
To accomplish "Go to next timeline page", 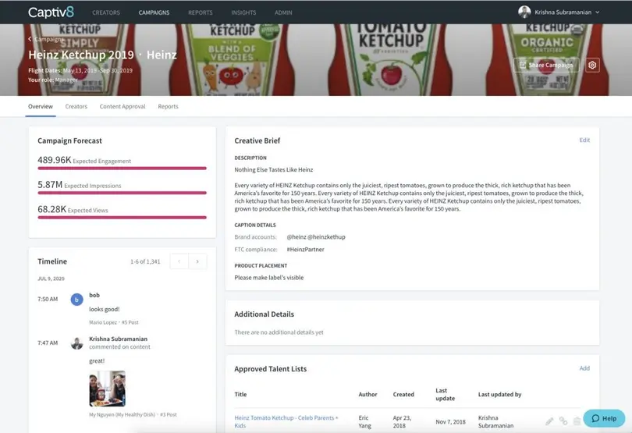I will (197, 261).
